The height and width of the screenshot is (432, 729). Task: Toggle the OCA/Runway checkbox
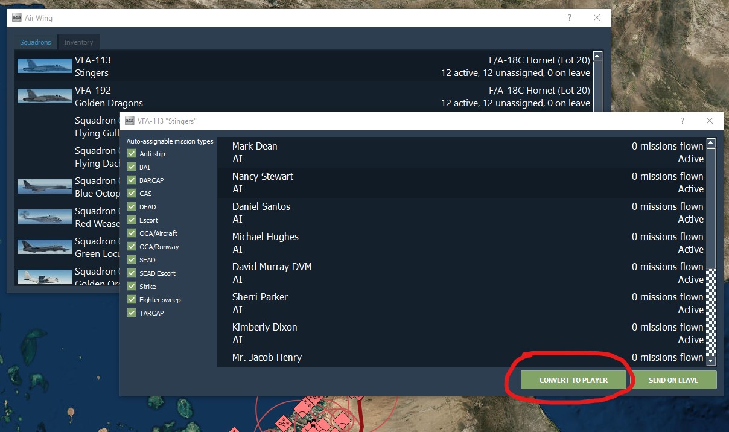132,247
